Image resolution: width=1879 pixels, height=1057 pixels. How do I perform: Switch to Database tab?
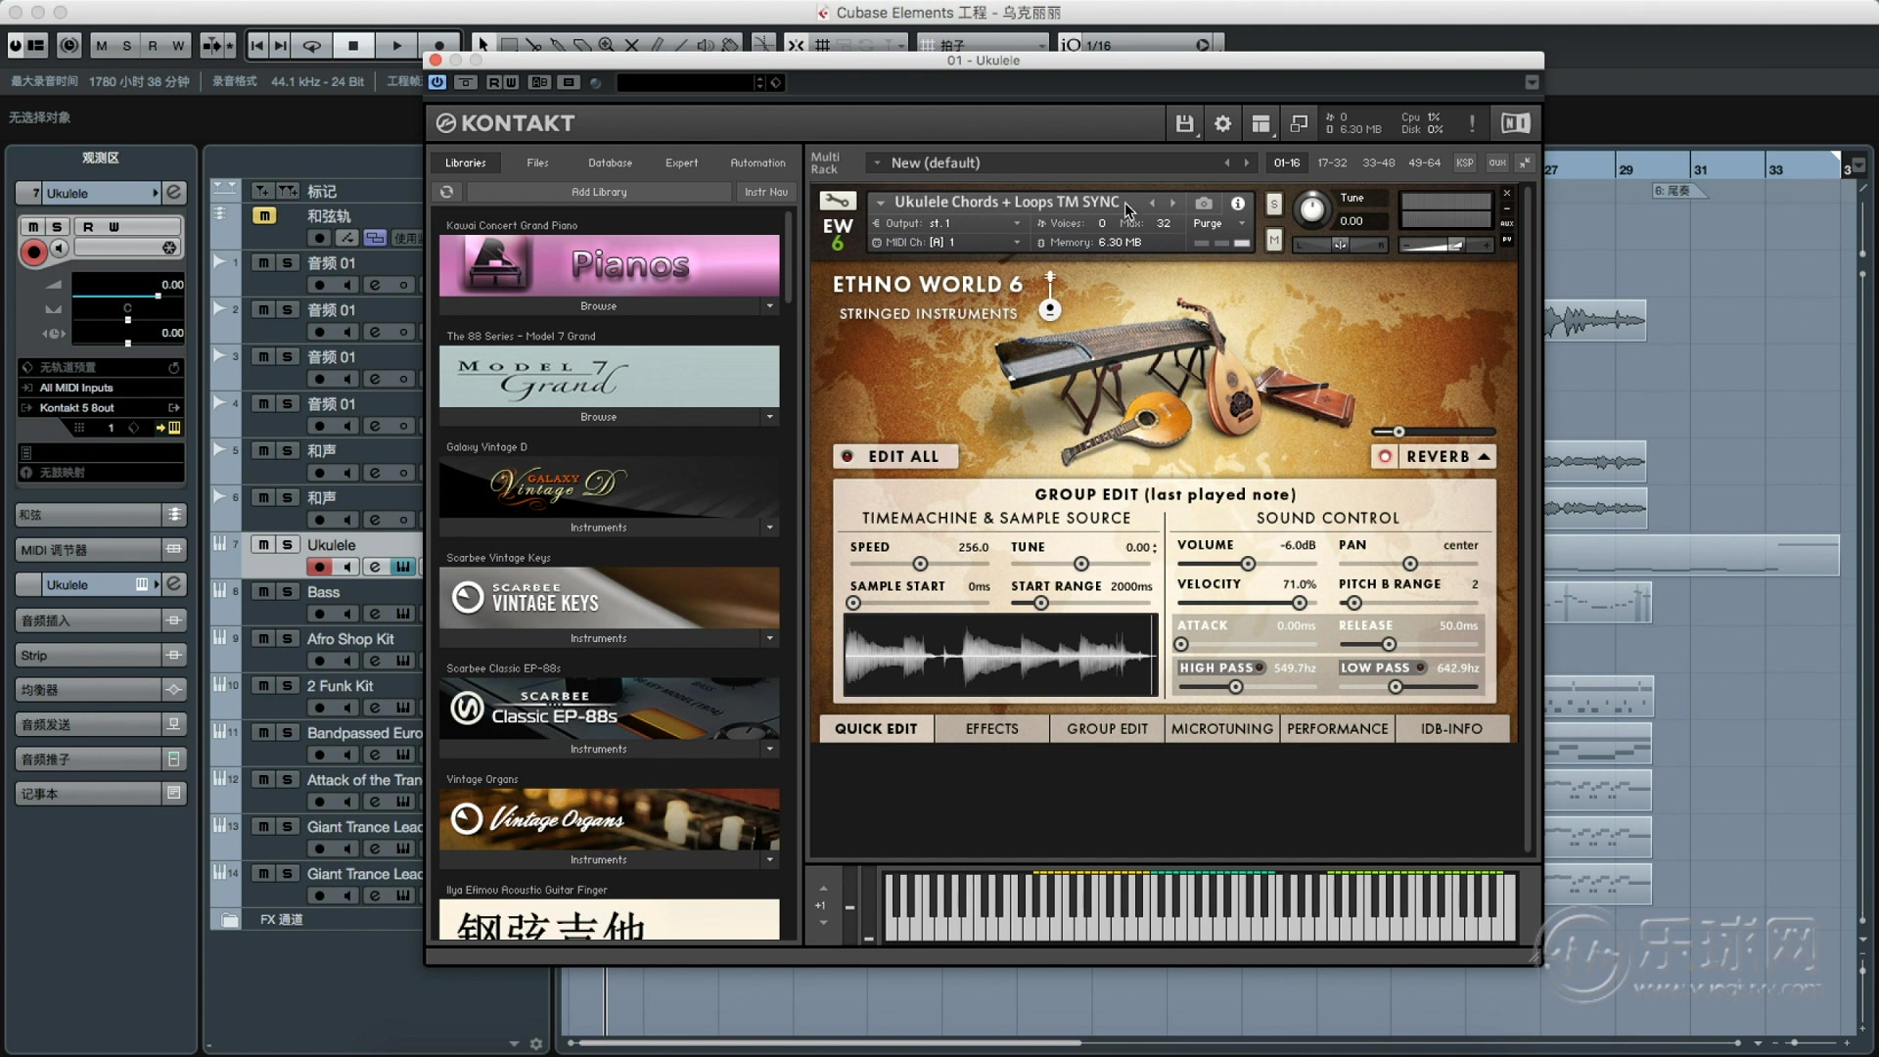[610, 162]
